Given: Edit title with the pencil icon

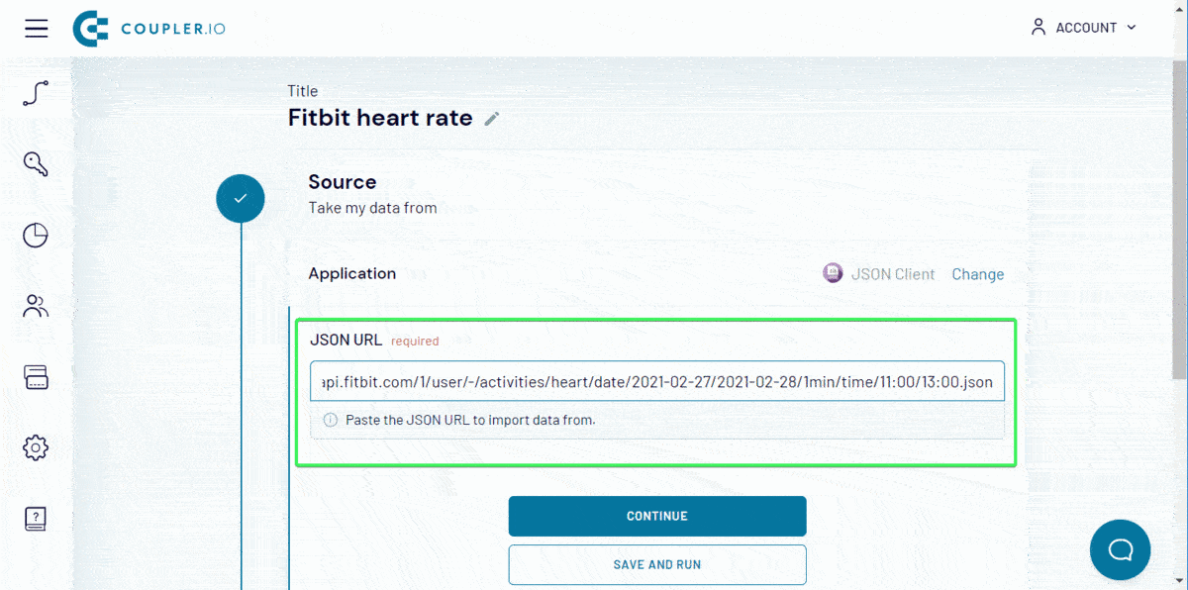Looking at the screenshot, I should point(492,119).
